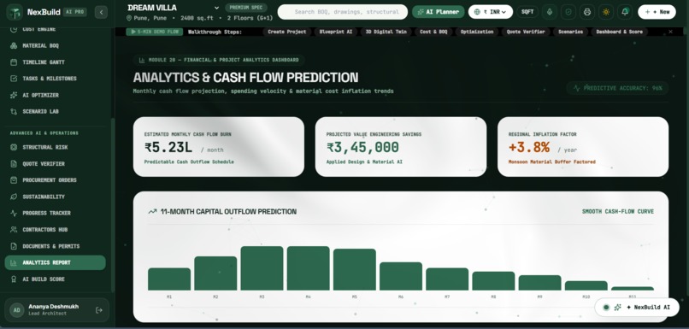The height and width of the screenshot is (329, 689).
Task: Click the trend icon beside 11-Month Capital Outflow
Action: tap(152, 212)
